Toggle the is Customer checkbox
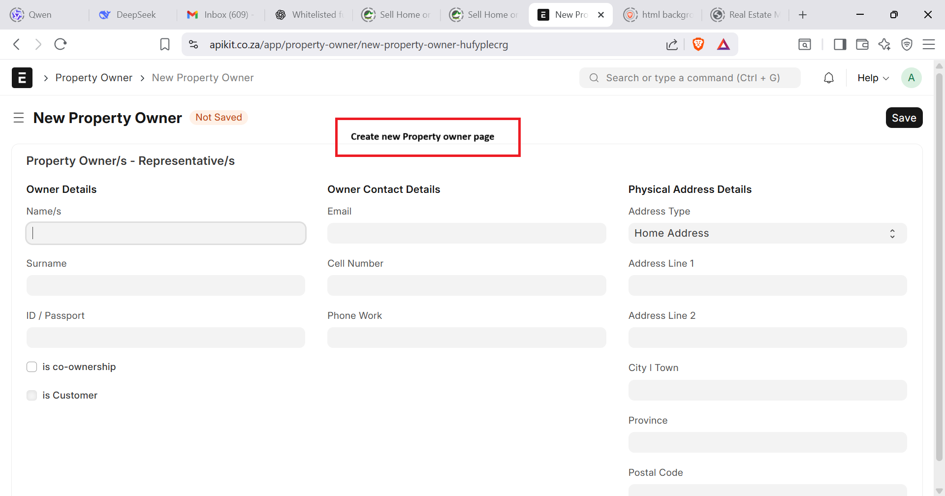Screen dimensions: 945x496 click(x=32, y=396)
